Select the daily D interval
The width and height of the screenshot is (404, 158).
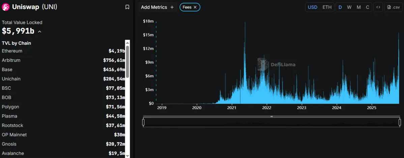[340, 7]
